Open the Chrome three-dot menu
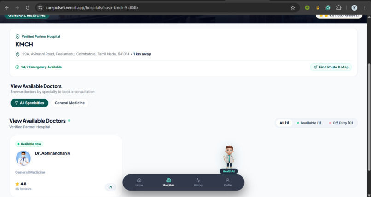This screenshot has width=371, height=197. [x=365, y=8]
